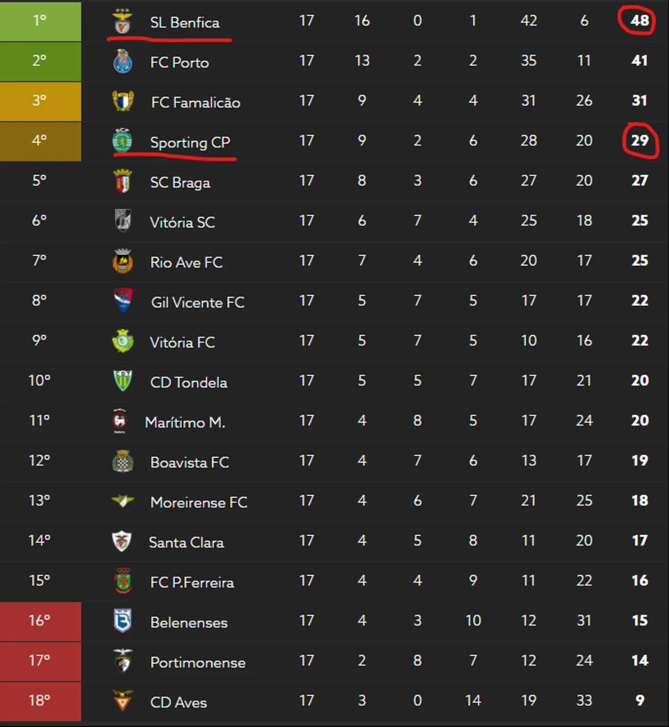The image size is (669, 727).
Task: Click Benfica's circled 48 points value
Action: click(639, 21)
